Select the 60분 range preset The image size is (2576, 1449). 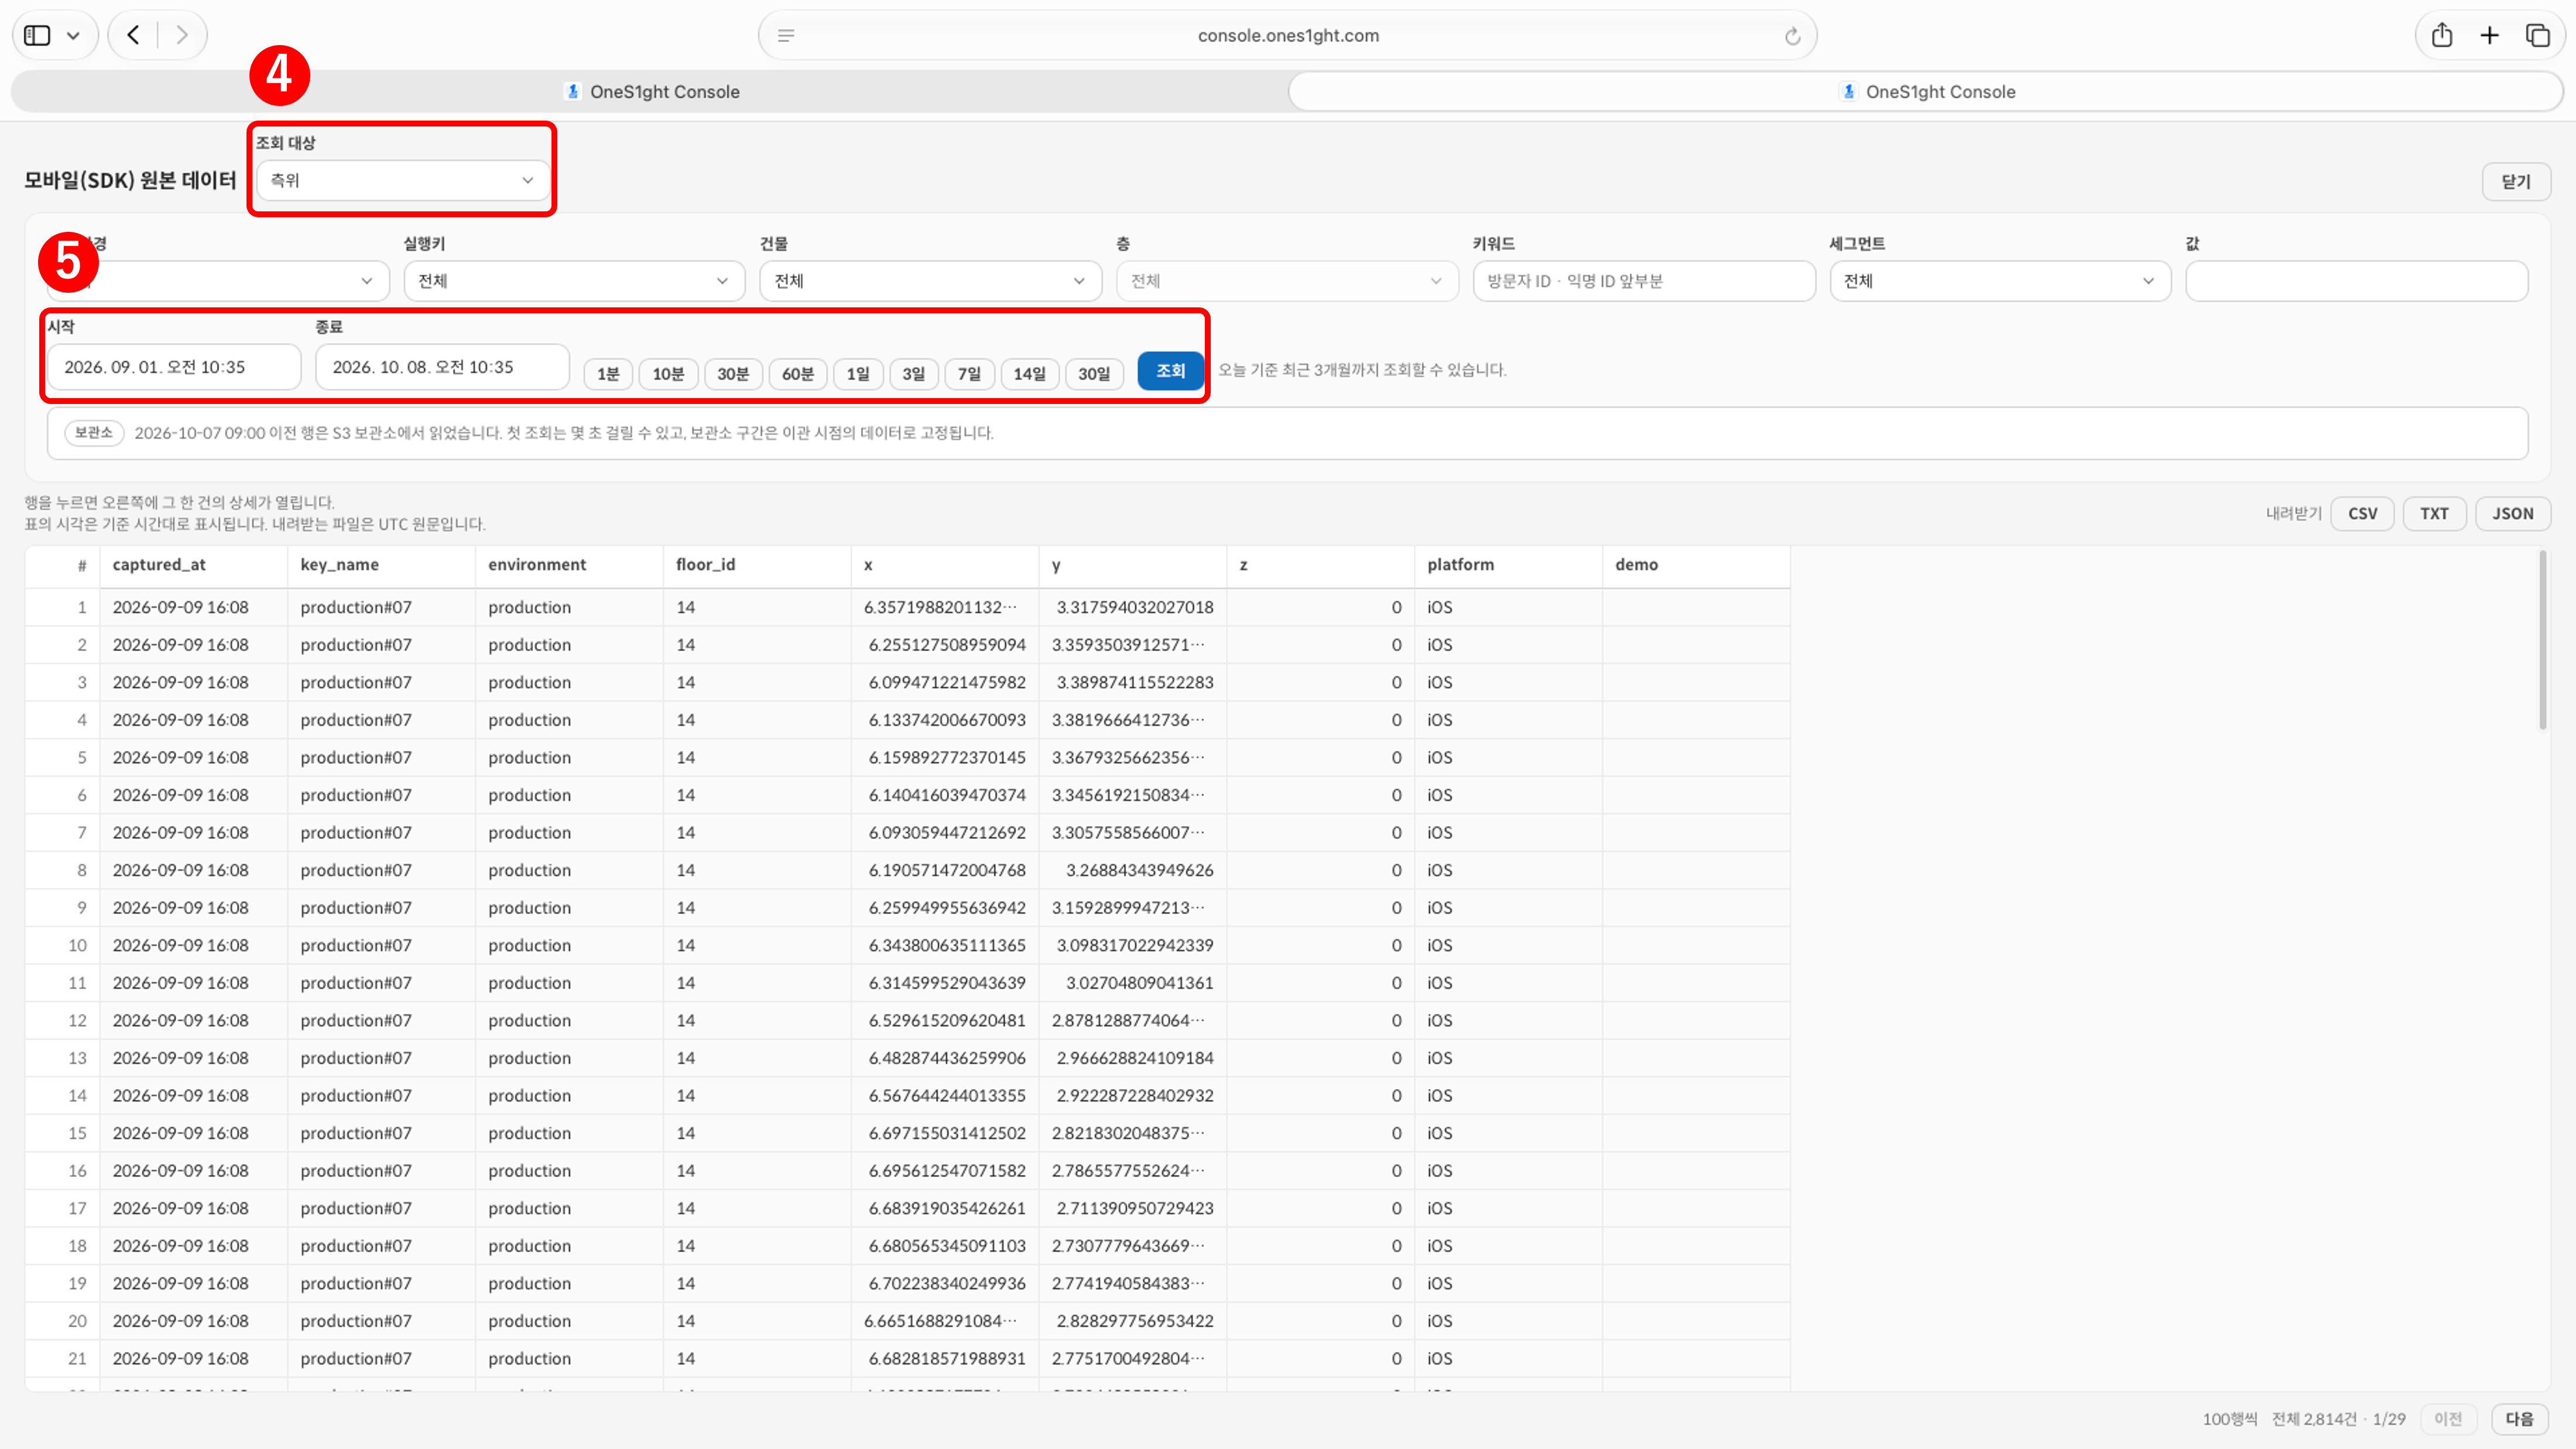point(798,374)
